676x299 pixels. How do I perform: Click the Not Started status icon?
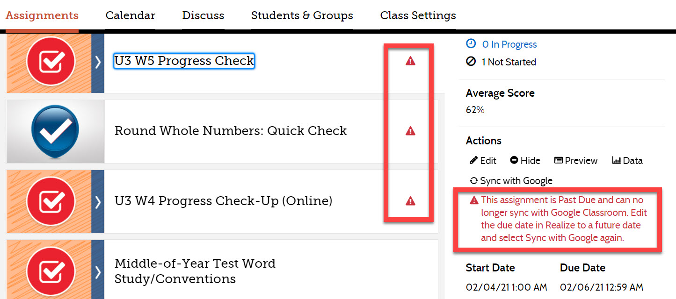pyautogui.click(x=471, y=61)
